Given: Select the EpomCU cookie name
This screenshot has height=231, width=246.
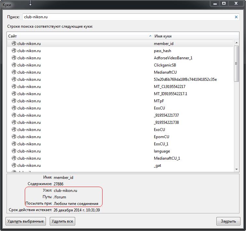Looking at the screenshot, I should (162, 137).
